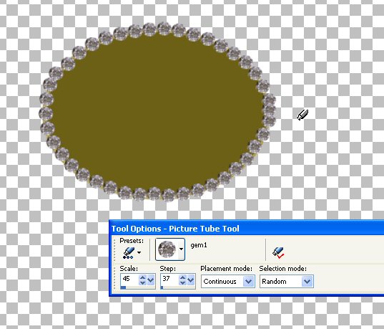Click the center of the olive ellipse
The height and width of the screenshot is (329, 384).
[x=157, y=113]
